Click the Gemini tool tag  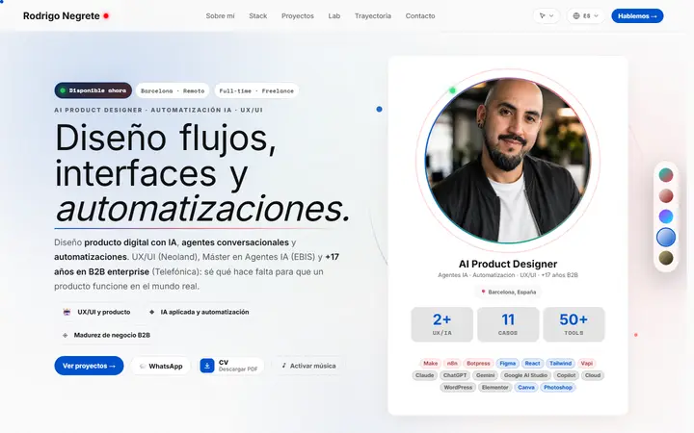(x=486, y=375)
